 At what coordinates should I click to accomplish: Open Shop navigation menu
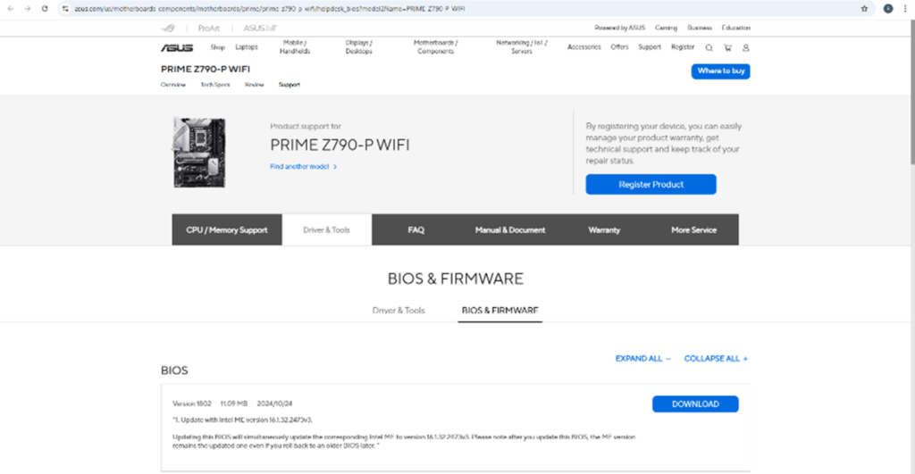218,47
